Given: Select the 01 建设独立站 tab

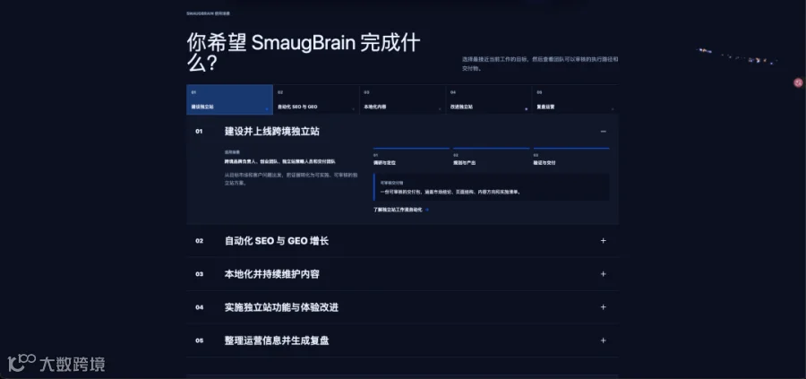Looking at the screenshot, I should coord(229,99).
